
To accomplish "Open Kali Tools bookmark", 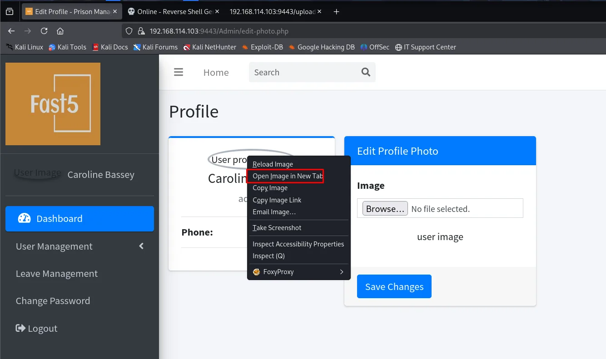I will (67, 47).
